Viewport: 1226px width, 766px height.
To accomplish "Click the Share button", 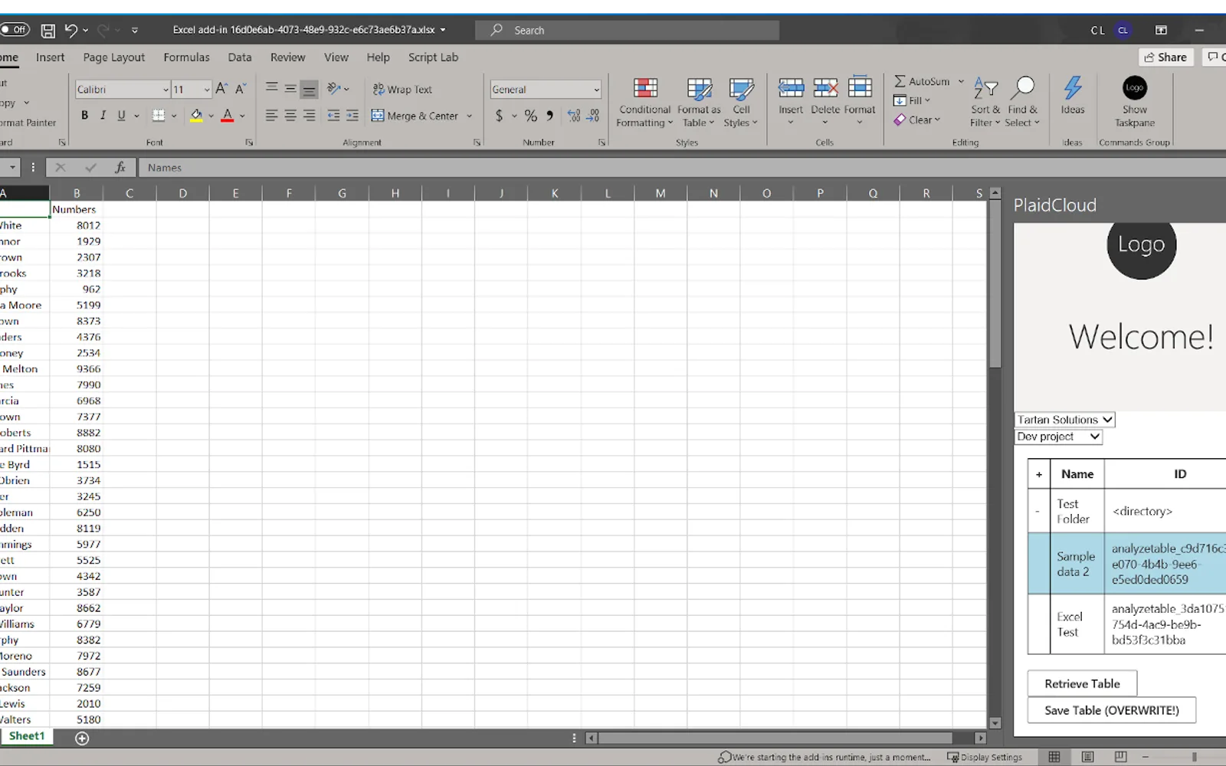I will tap(1165, 57).
